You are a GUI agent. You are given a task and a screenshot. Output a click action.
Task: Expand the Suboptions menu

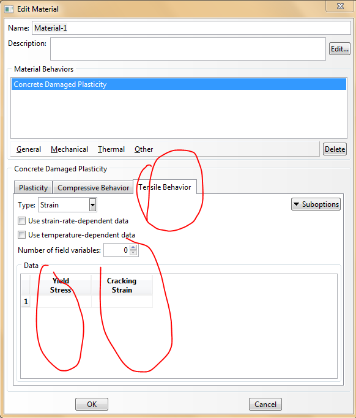[316, 204]
